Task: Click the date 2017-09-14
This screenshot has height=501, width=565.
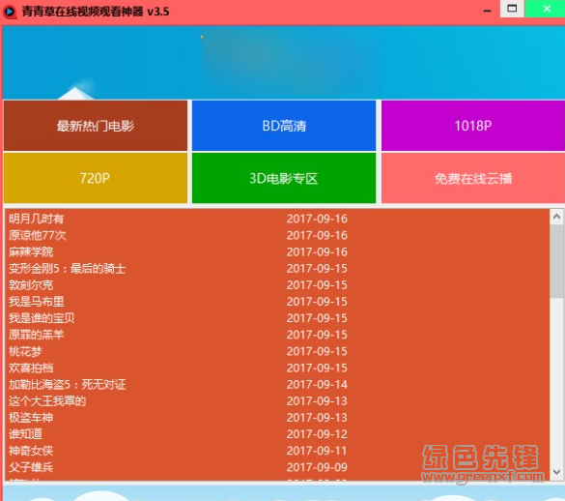Action: tap(317, 384)
